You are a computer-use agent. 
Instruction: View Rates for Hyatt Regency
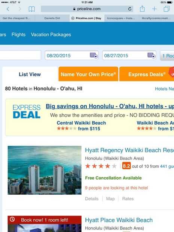click(128, 199)
